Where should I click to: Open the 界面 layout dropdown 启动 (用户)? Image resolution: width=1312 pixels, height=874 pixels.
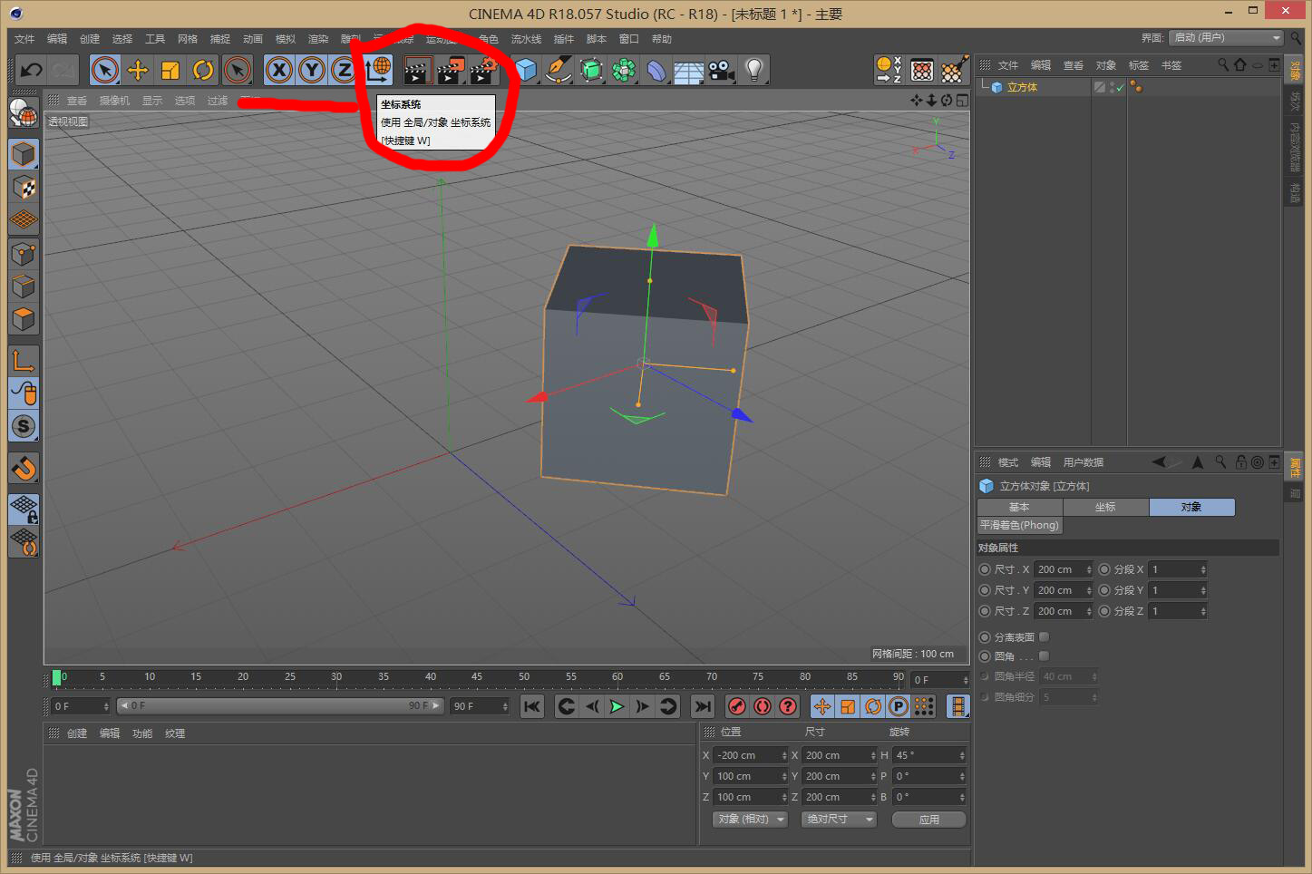tap(1226, 37)
